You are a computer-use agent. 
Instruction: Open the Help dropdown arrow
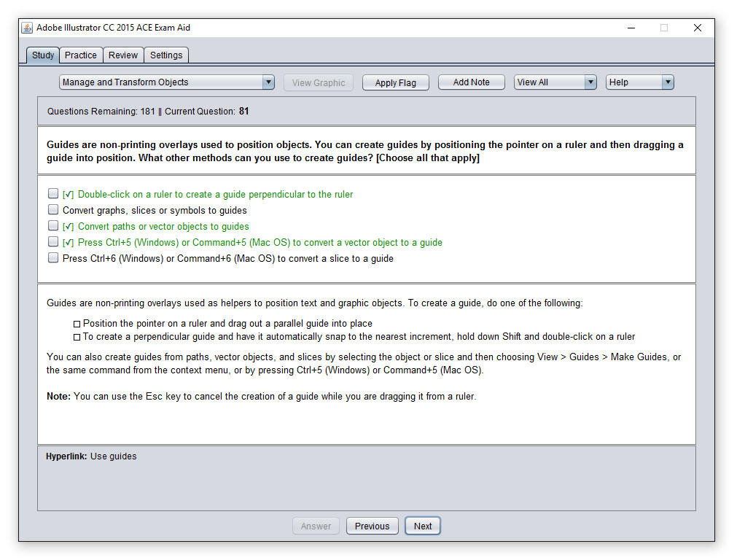click(668, 82)
